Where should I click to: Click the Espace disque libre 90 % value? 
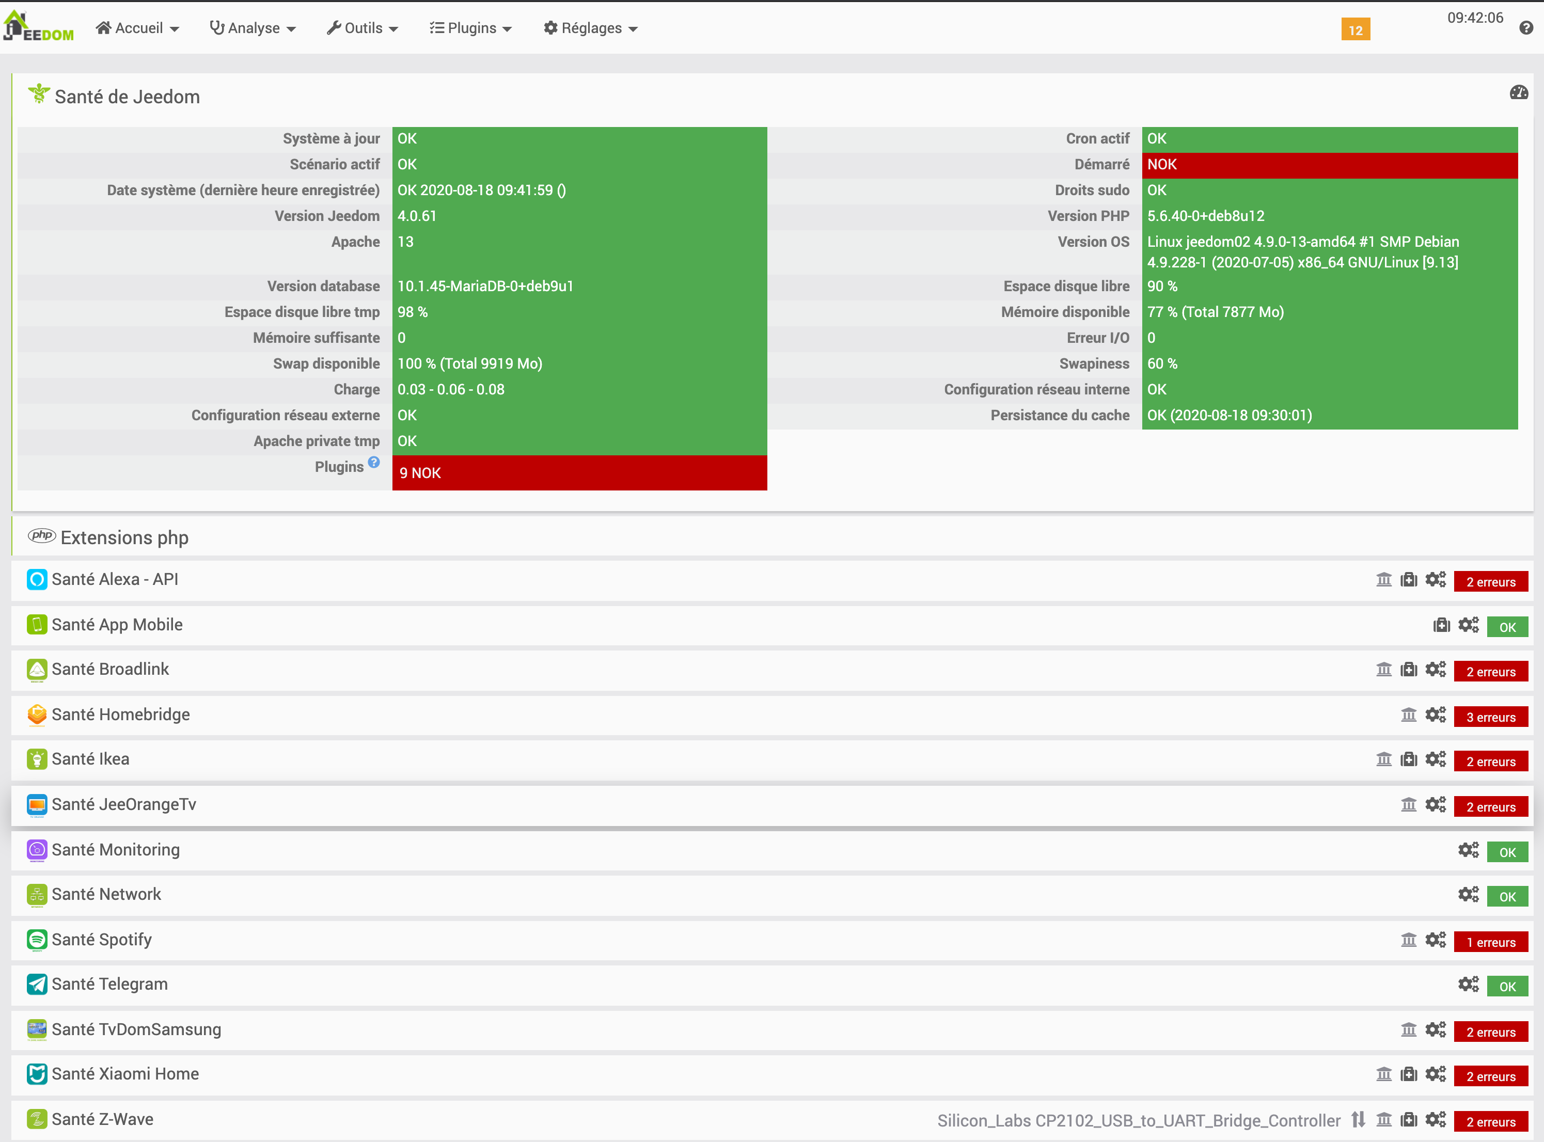[1162, 286]
